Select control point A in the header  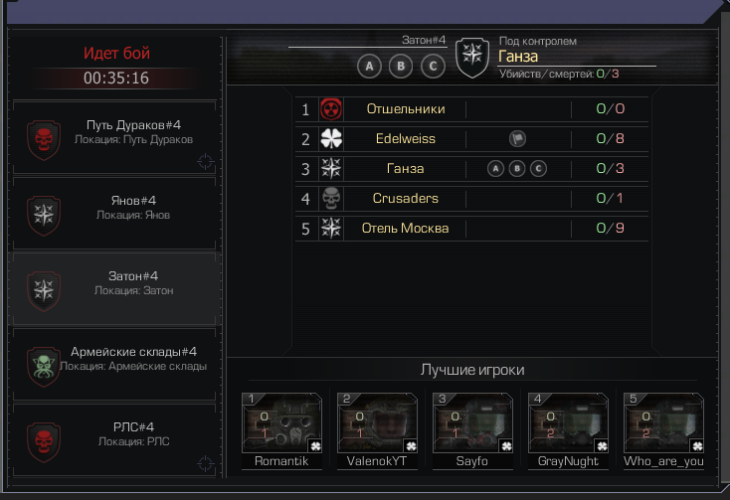tap(369, 67)
